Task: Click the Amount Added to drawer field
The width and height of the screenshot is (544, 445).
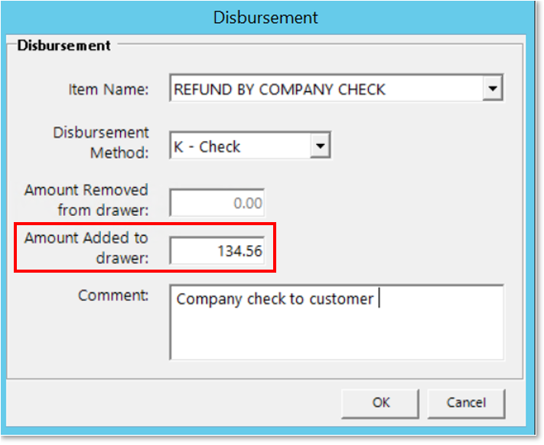Action: tap(217, 251)
